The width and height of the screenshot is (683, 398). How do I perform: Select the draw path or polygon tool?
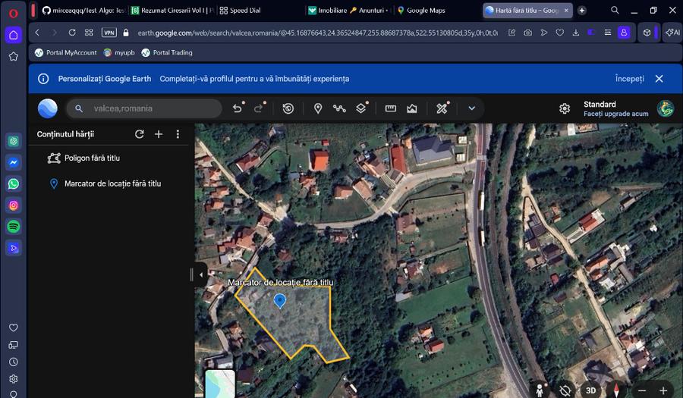[339, 108]
